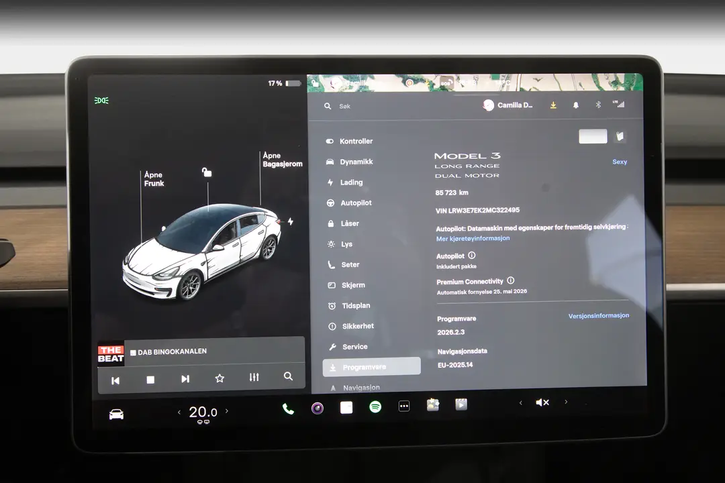Open the Lading settings menu
This screenshot has height=483, width=725.
click(345, 182)
